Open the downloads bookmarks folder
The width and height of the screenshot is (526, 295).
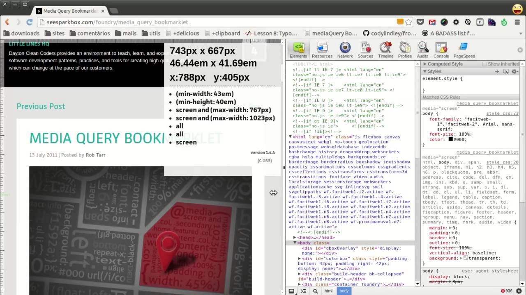pos(21,33)
